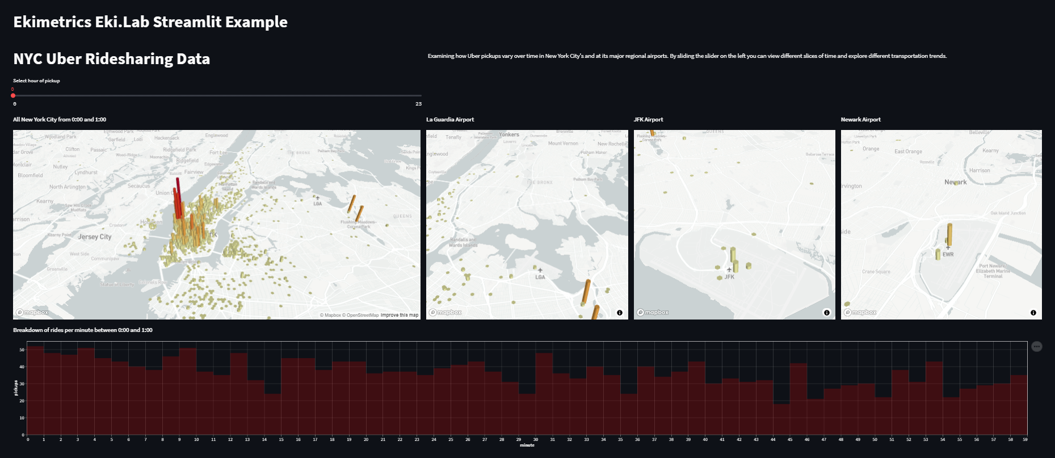Image resolution: width=1055 pixels, height=458 pixels.
Task: Click the Harrison label on the Newark map
Action: (x=980, y=170)
